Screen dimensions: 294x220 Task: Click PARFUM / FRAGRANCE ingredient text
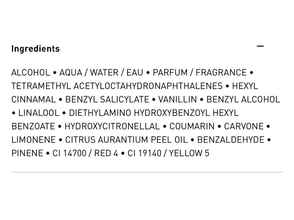[x=200, y=73]
